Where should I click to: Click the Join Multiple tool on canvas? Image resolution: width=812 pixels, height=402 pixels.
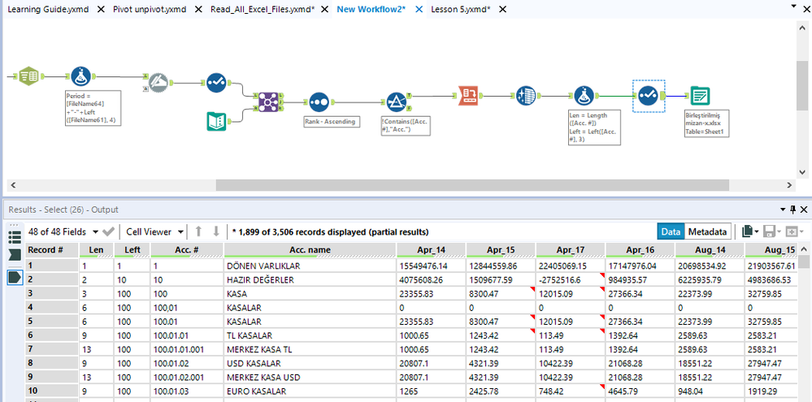point(267,102)
